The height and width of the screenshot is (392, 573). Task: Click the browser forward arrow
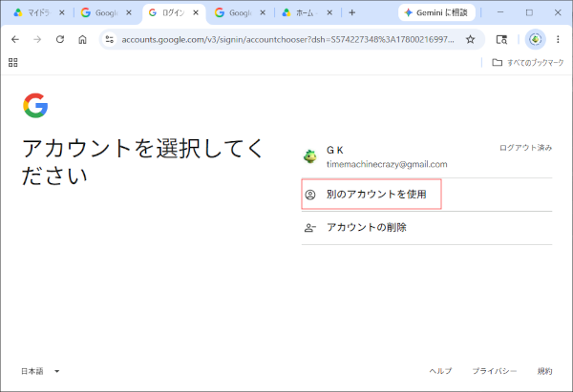coord(37,39)
